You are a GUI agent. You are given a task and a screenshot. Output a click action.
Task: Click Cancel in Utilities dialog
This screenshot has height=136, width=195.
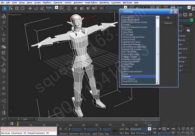[168, 23]
